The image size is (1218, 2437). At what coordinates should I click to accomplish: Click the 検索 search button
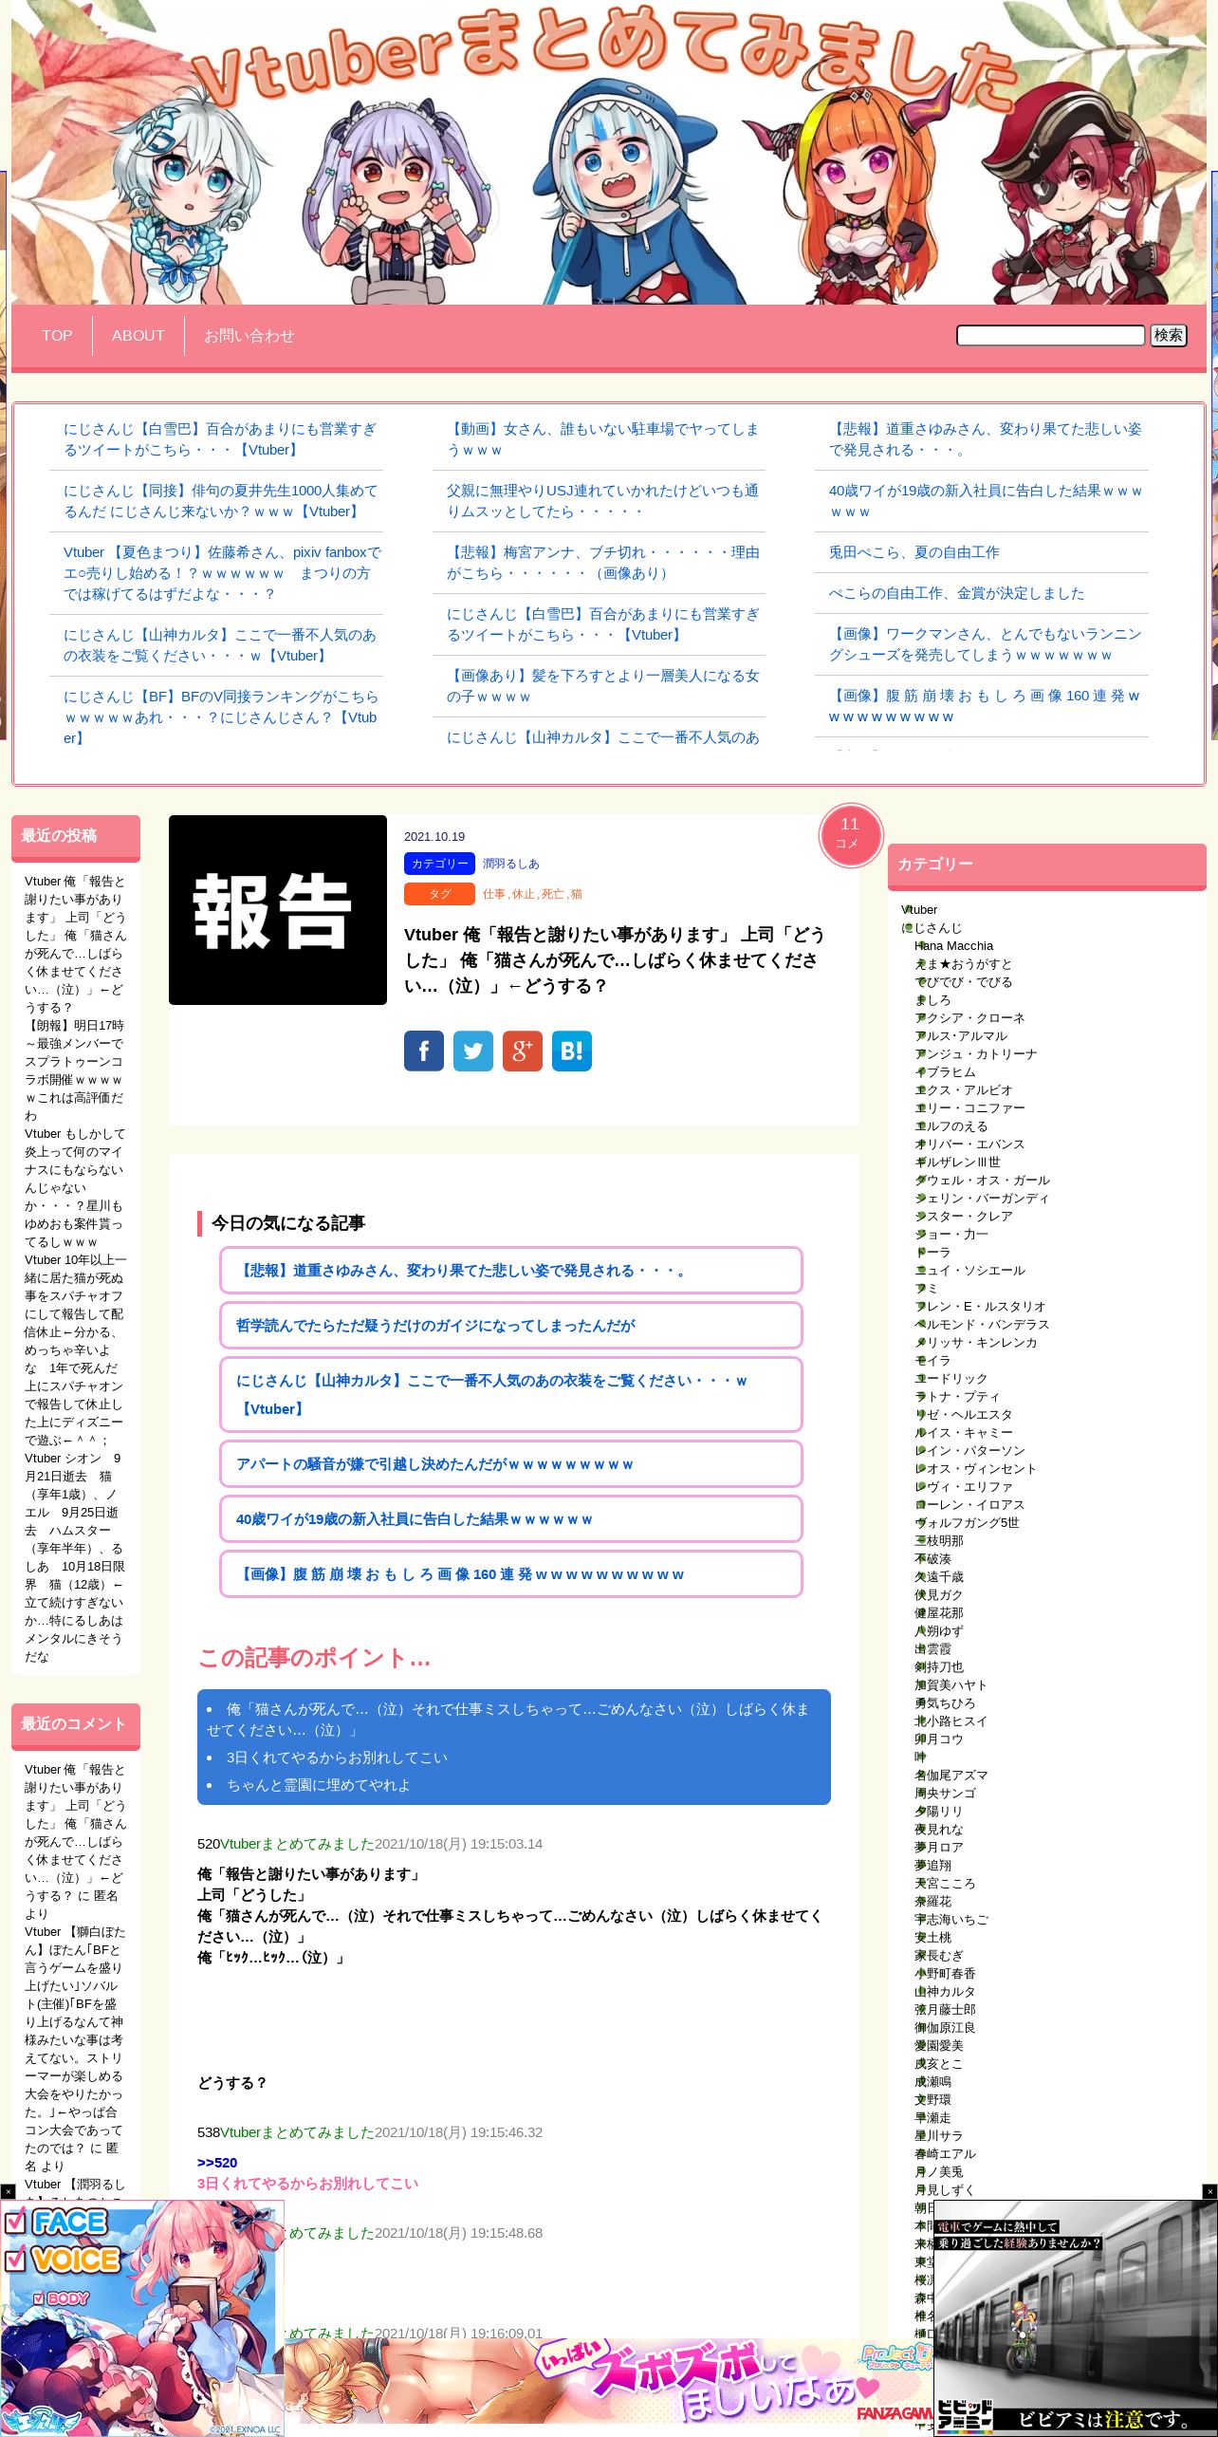(x=1169, y=335)
